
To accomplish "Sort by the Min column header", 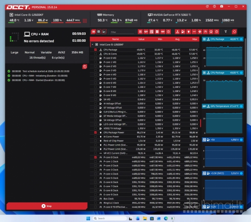I will 160,39.
